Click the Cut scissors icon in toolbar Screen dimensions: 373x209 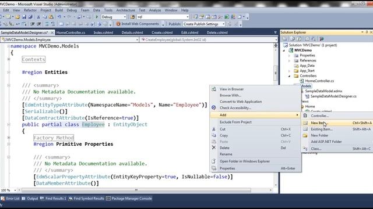click(38, 17)
